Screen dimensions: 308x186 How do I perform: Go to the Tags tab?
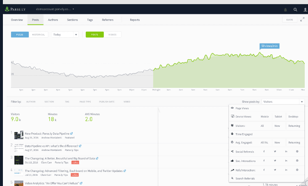pyautogui.click(x=90, y=20)
